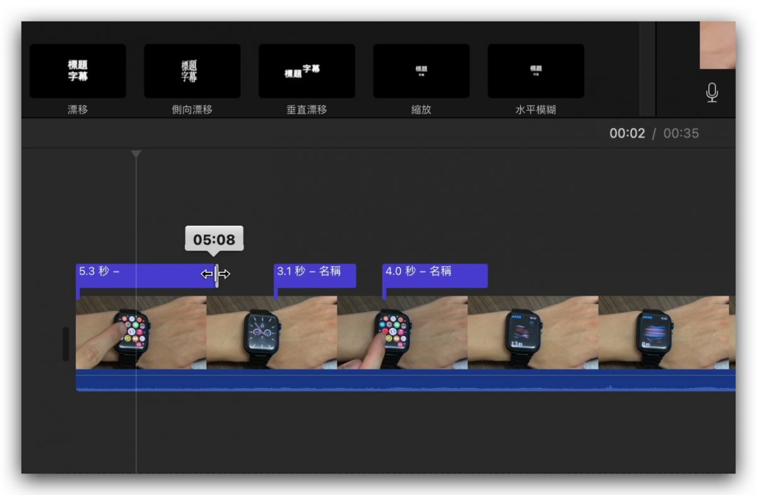757x495 pixels.
Task: Select the 漂移 title style thumbnail
Action: click(x=78, y=71)
